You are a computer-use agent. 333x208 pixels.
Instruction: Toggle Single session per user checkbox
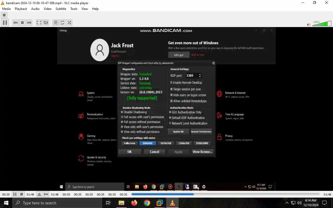click(x=171, y=89)
